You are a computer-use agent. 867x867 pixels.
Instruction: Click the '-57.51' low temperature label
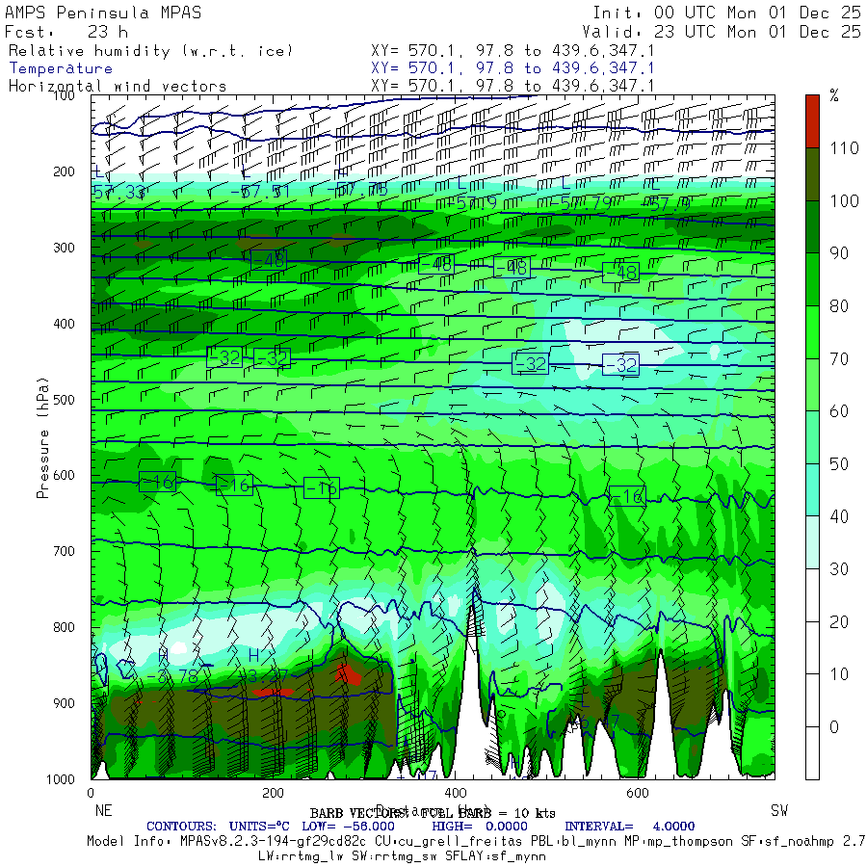(x=260, y=192)
